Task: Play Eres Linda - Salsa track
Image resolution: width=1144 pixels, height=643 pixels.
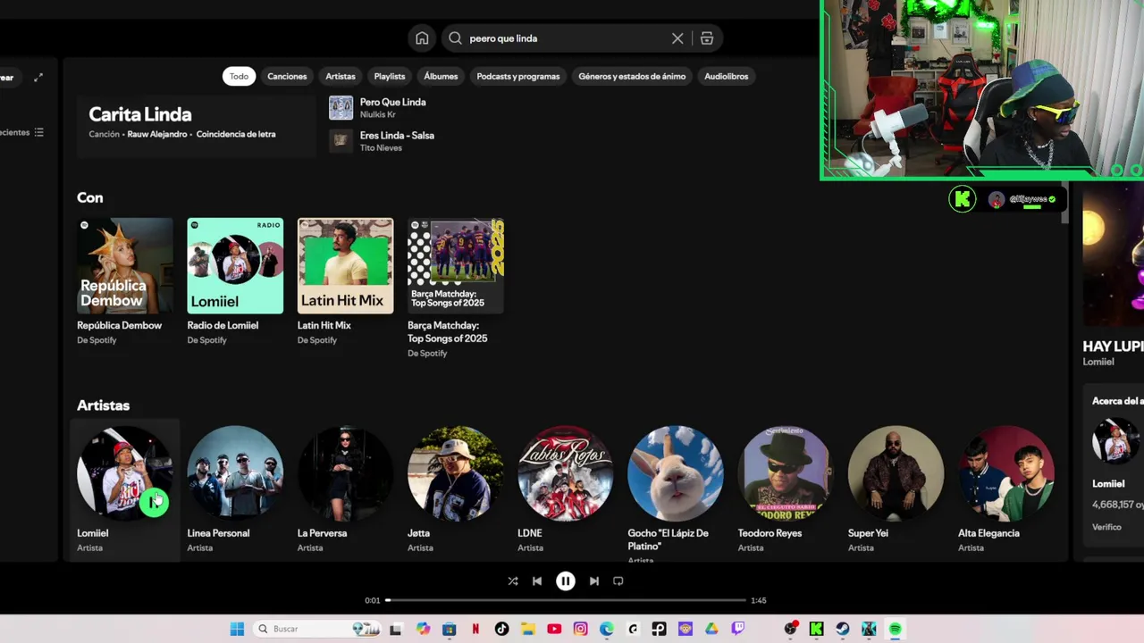Action: pos(397,135)
